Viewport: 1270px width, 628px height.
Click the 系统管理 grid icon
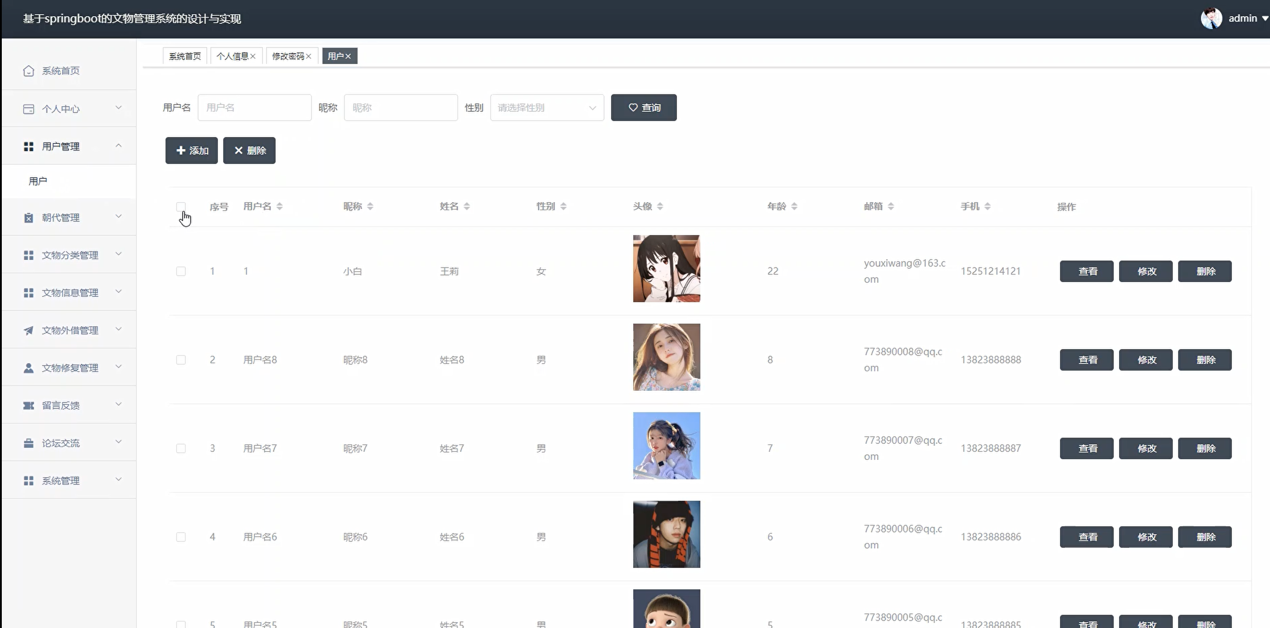[x=29, y=481]
